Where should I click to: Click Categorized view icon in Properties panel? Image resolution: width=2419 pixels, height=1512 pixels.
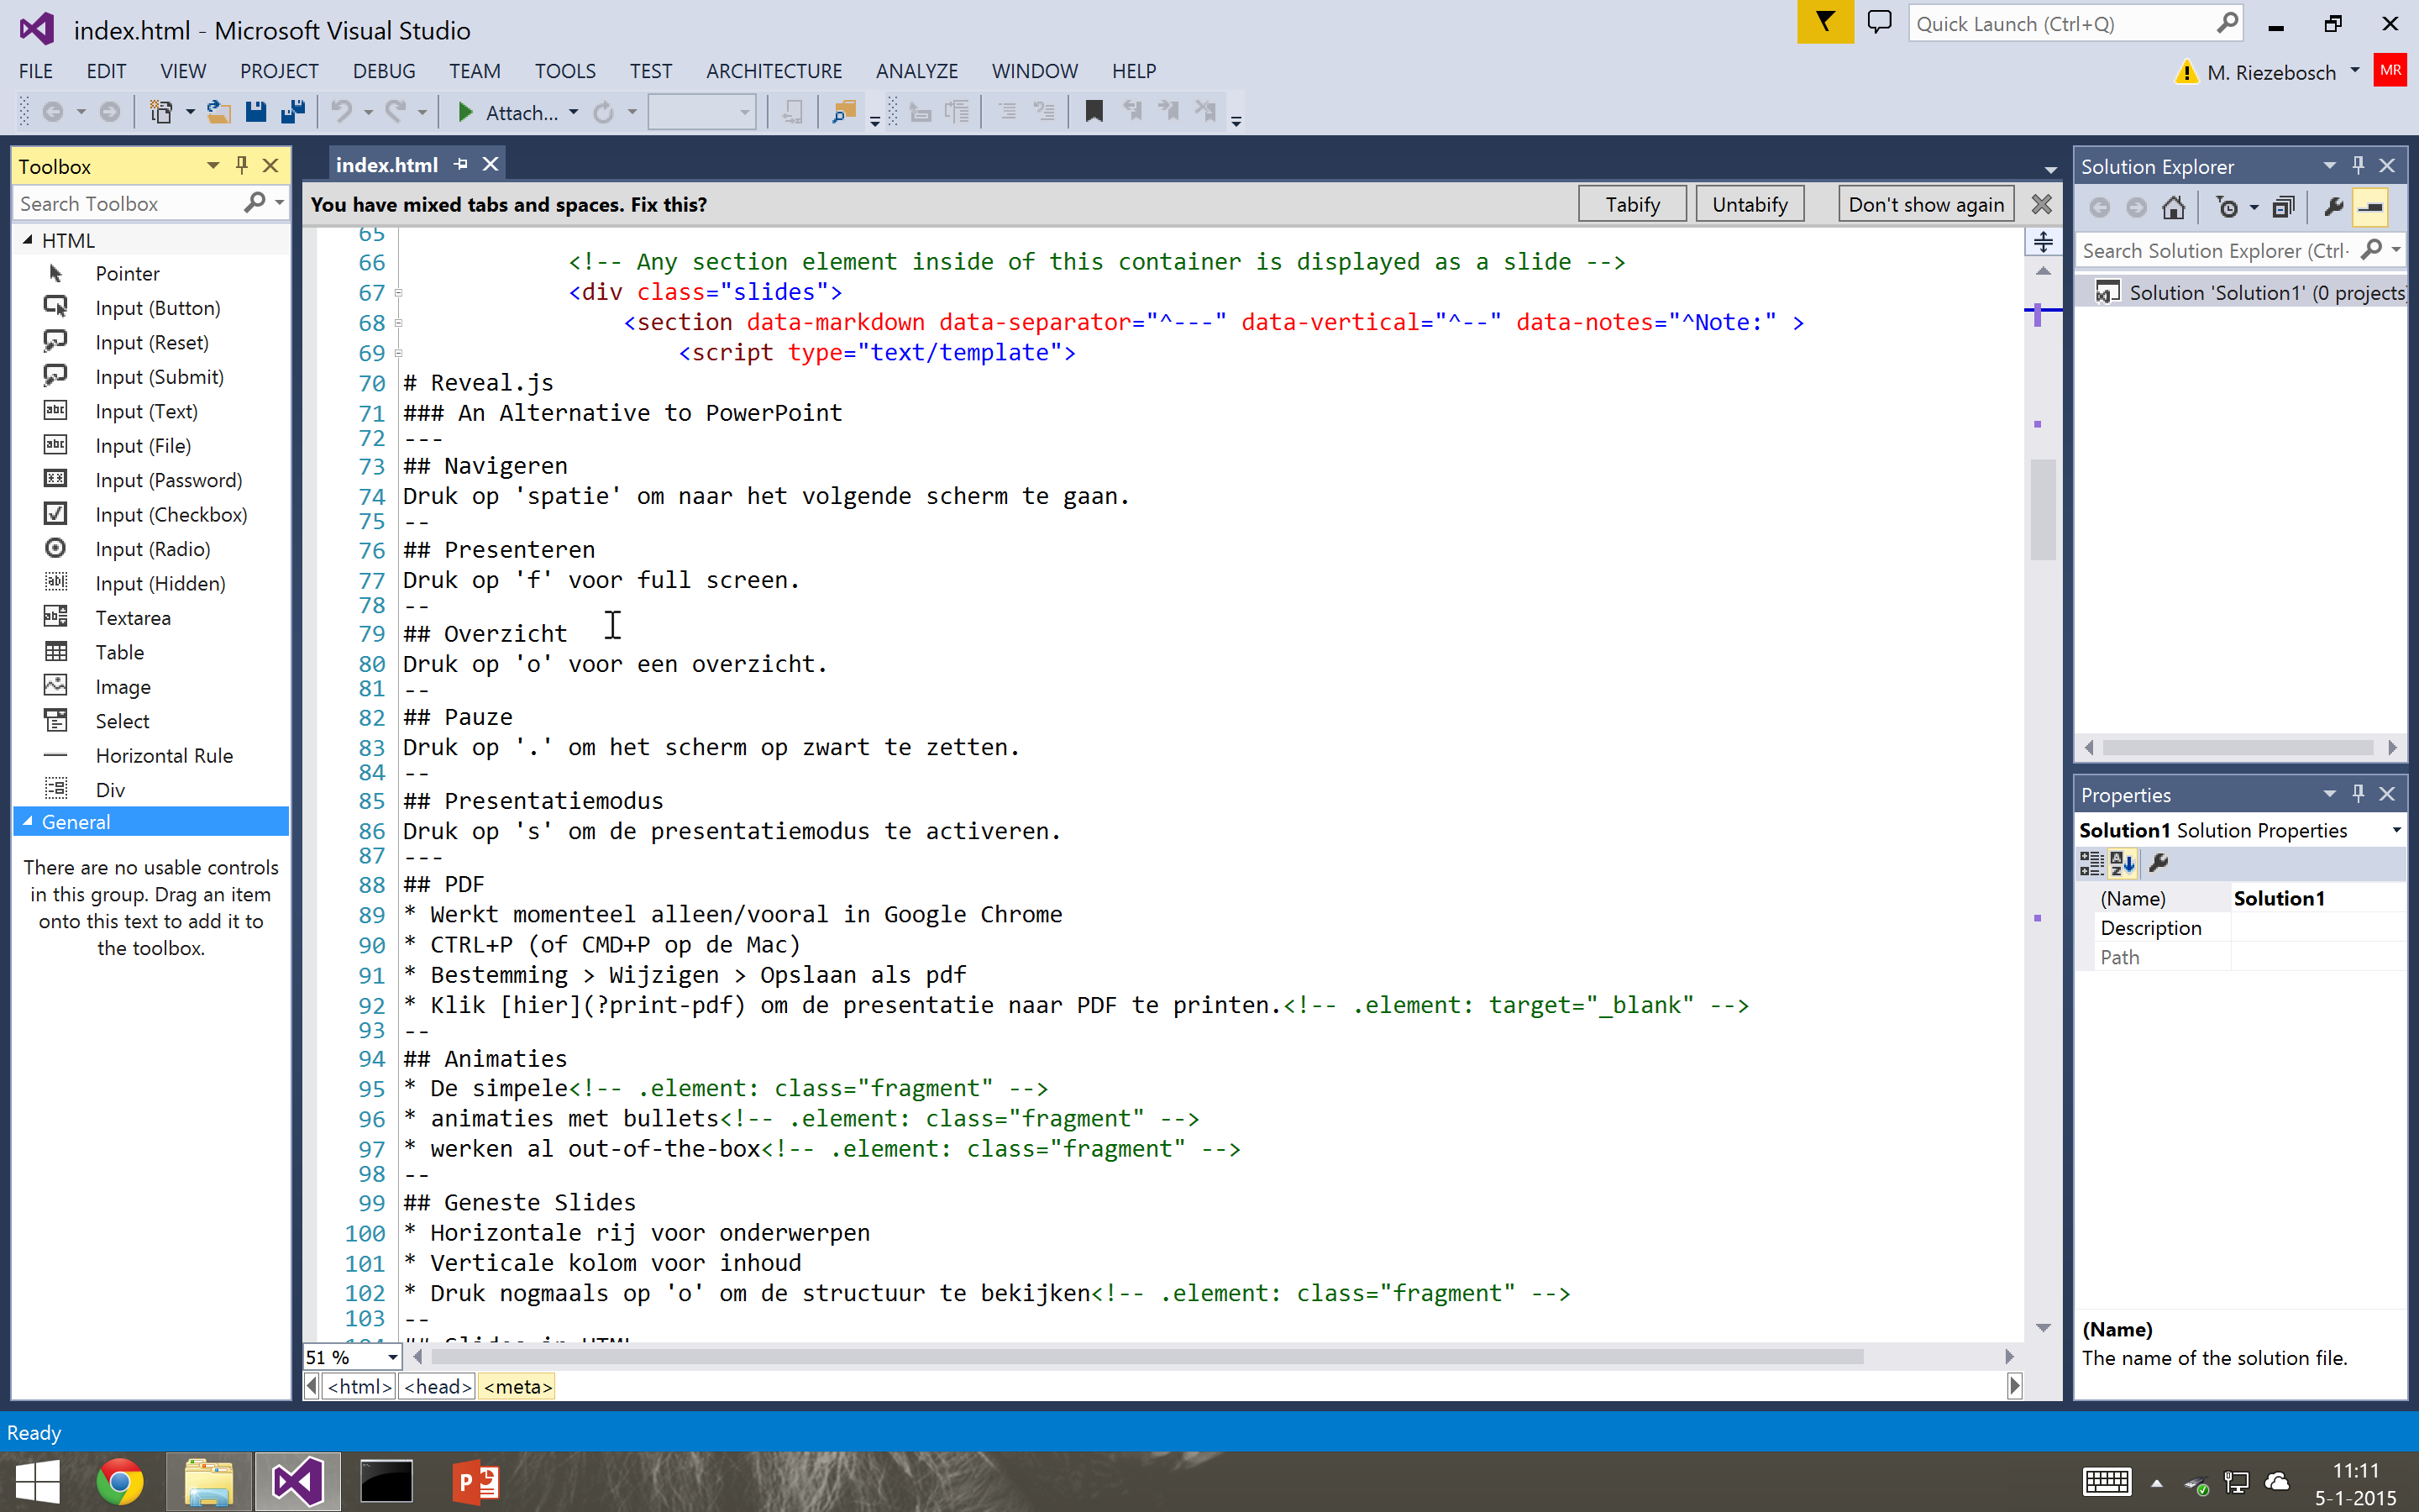2091,863
